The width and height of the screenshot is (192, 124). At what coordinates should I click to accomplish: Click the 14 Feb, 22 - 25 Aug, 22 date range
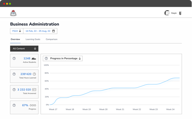point(38,31)
